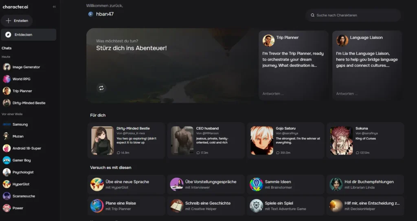Click HyperGlot avatar in sidebar
Image resolution: width=417 pixels, height=221 pixels.
click(x=7, y=184)
